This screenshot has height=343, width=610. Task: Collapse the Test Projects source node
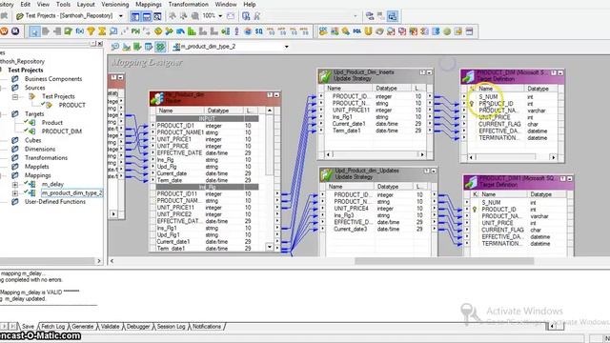(x=15, y=96)
